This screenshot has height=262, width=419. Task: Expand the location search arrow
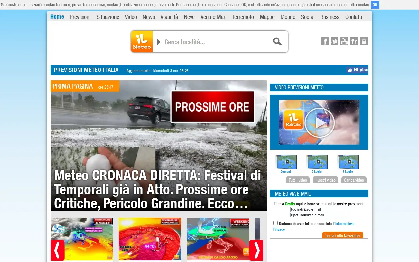click(159, 42)
